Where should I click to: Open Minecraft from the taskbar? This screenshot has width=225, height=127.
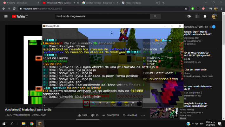(x=40, y=124)
